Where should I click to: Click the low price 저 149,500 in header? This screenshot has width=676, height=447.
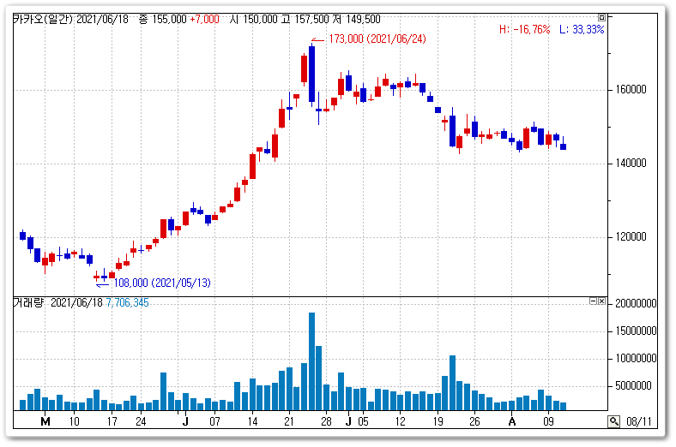tap(357, 20)
